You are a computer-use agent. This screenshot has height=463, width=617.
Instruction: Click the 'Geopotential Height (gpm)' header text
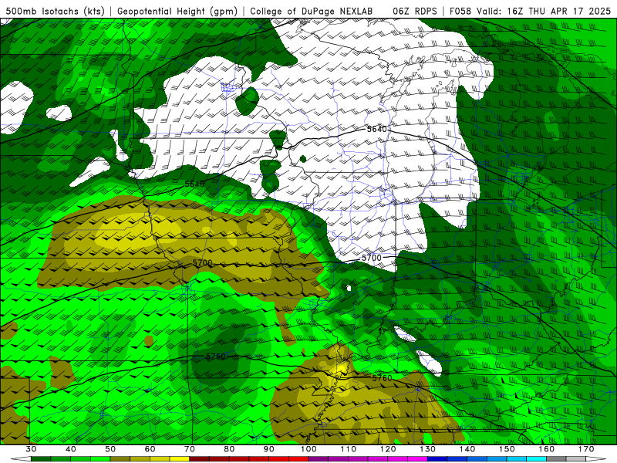[x=177, y=11]
